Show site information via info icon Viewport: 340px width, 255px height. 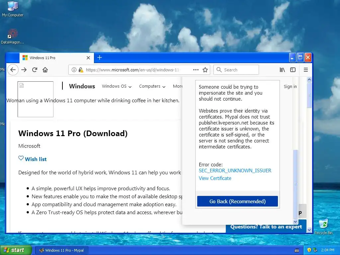(x=74, y=70)
